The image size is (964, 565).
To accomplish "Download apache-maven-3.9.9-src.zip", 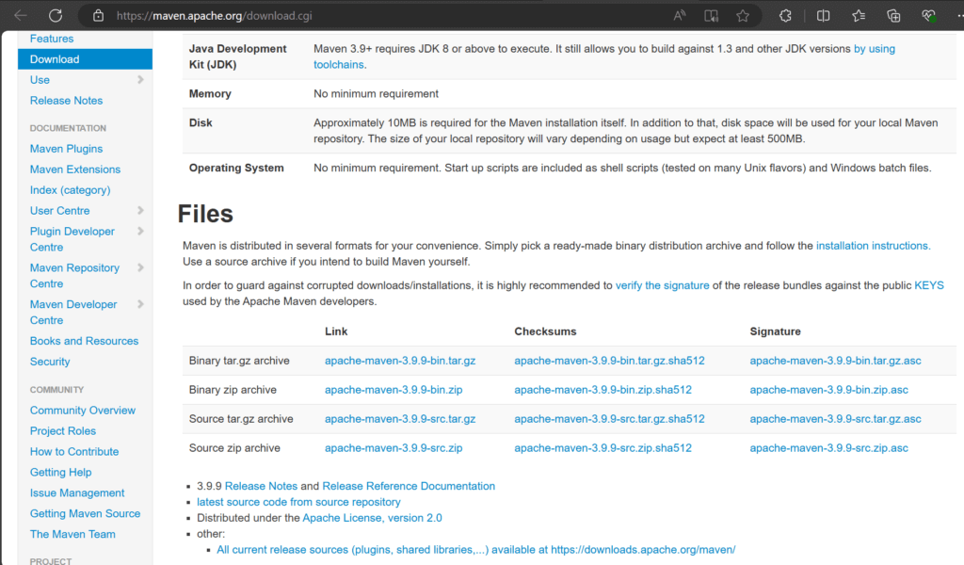I will coord(394,448).
